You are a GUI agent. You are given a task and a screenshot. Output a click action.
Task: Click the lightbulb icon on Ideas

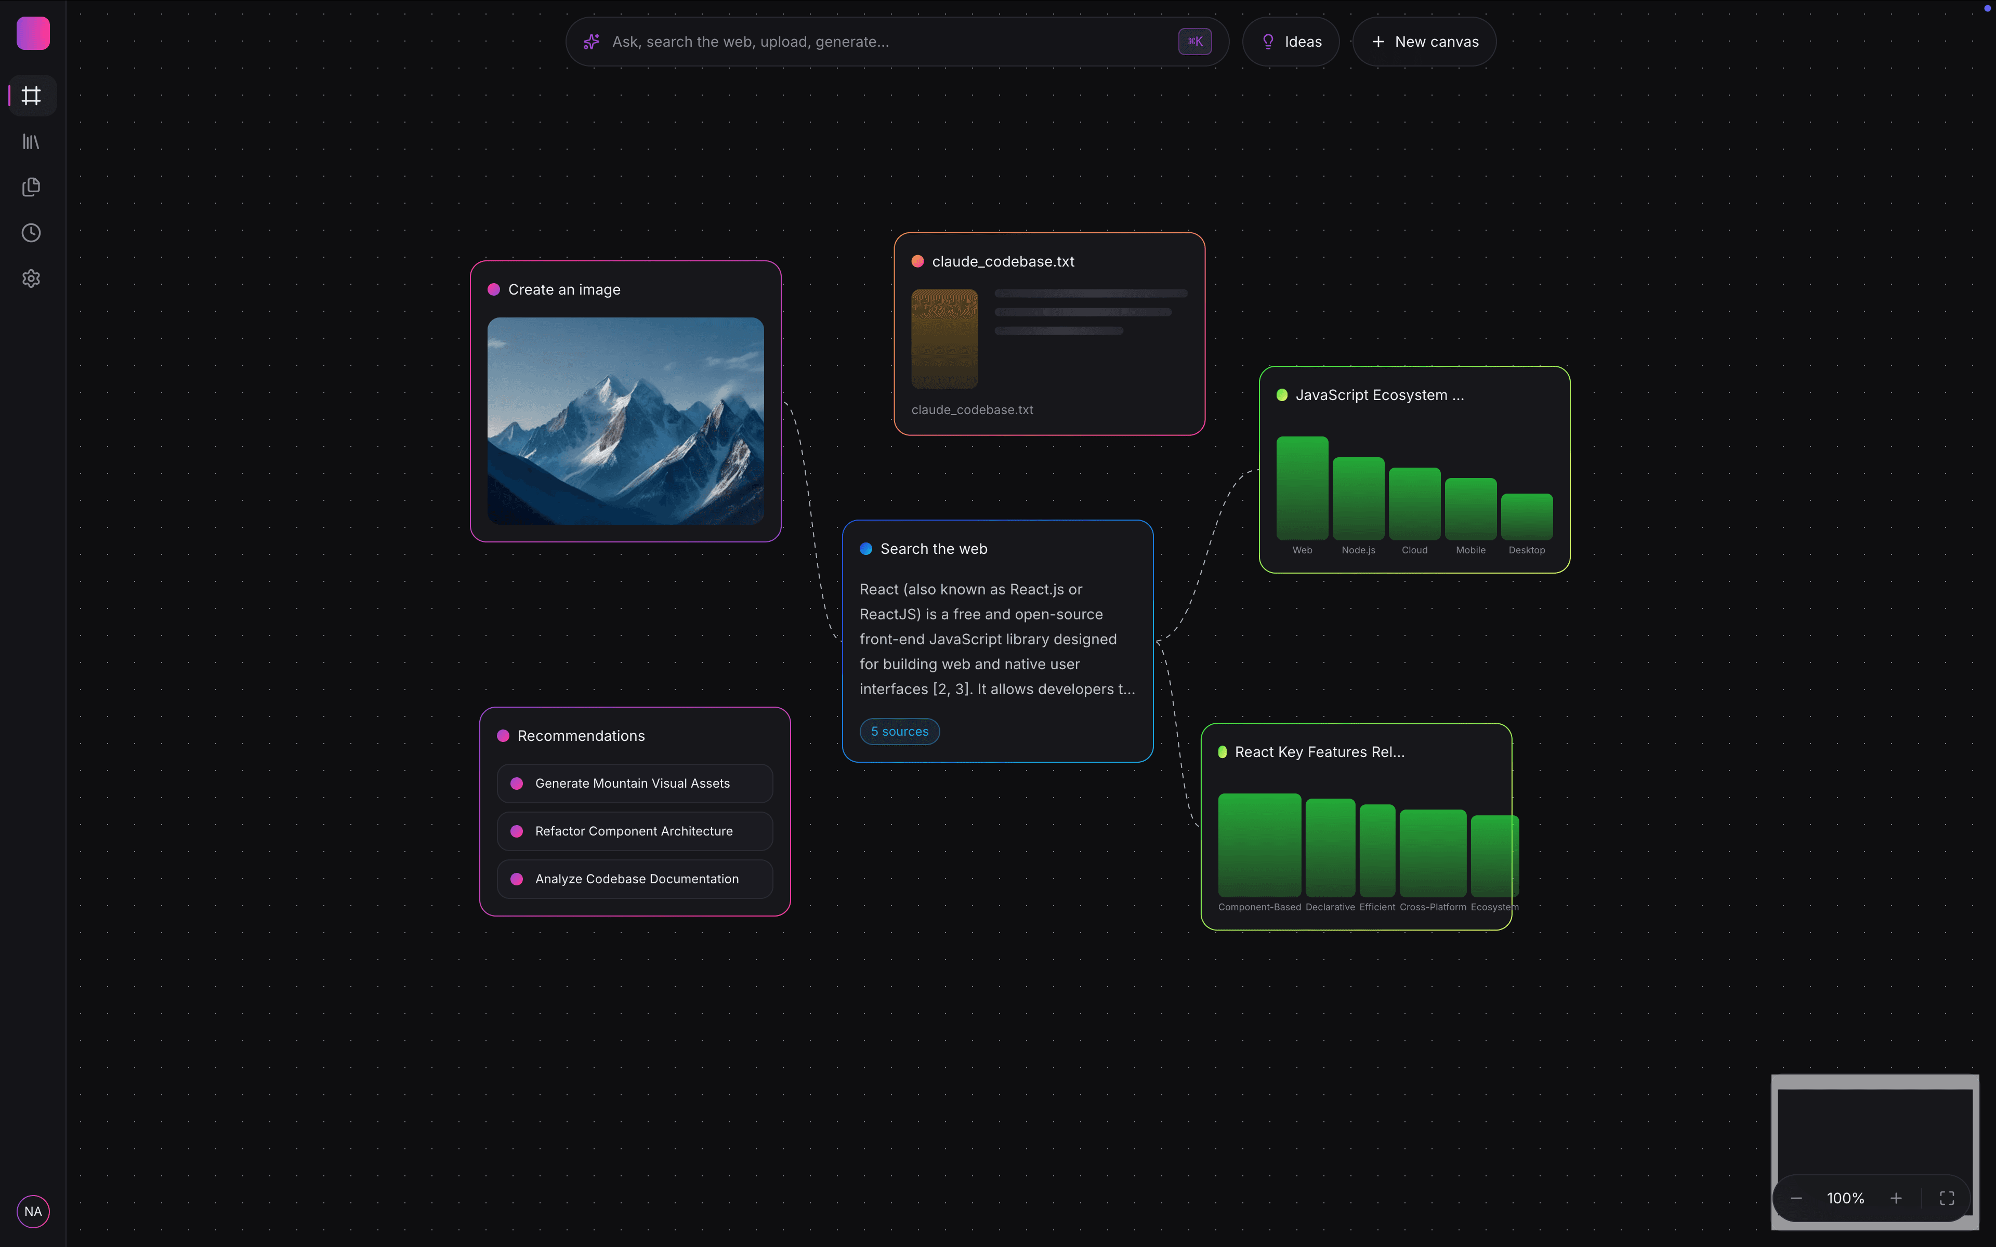pyautogui.click(x=1268, y=41)
